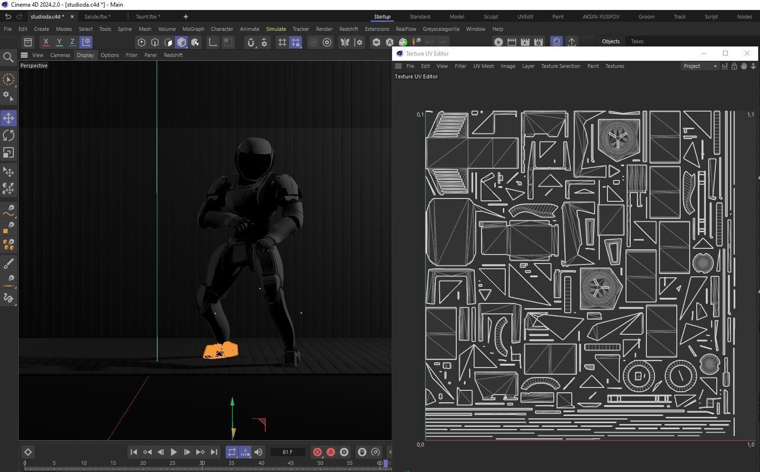Select Points mode icon
The image size is (760, 472).
[141, 42]
